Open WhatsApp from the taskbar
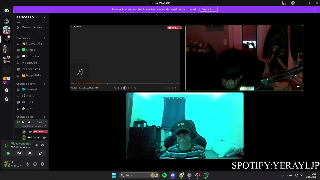The height and width of the screenshot is (180, 320). coord(206,175)
